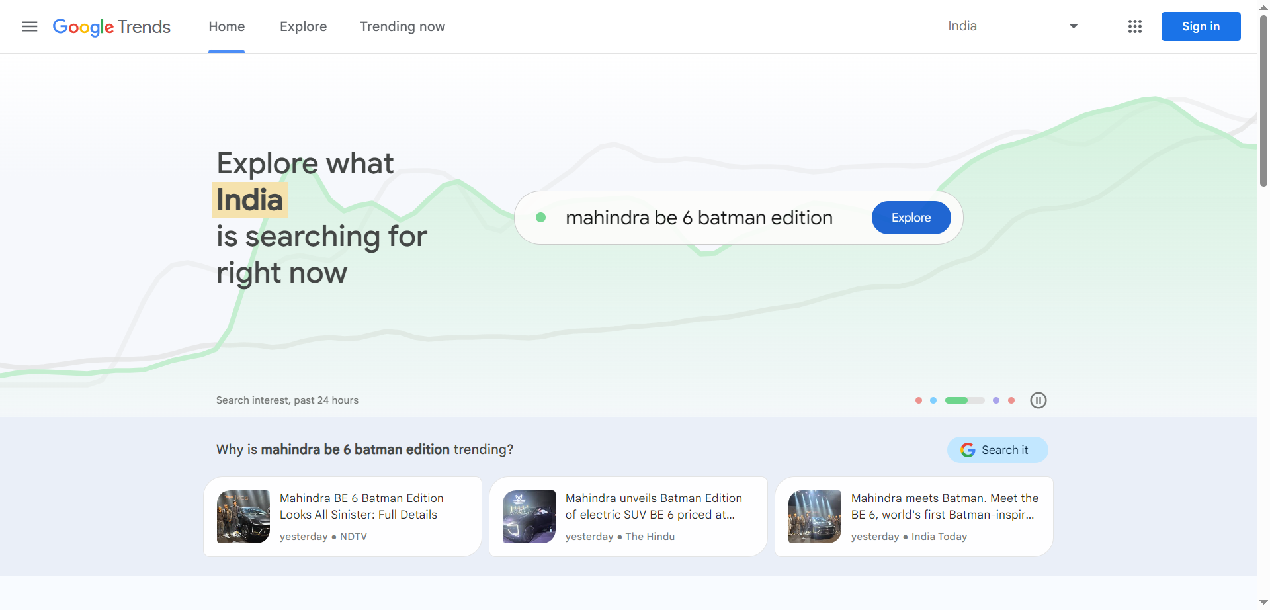This screenshot has width=1270, height=610.
Task: Click The Hindu article thumbnail
Action: pyautogui.click(x=529, y=517)
